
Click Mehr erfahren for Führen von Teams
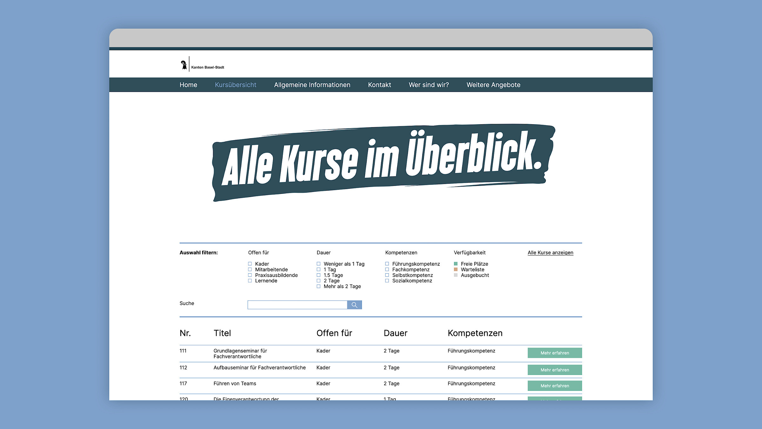(x=555, y=386)
